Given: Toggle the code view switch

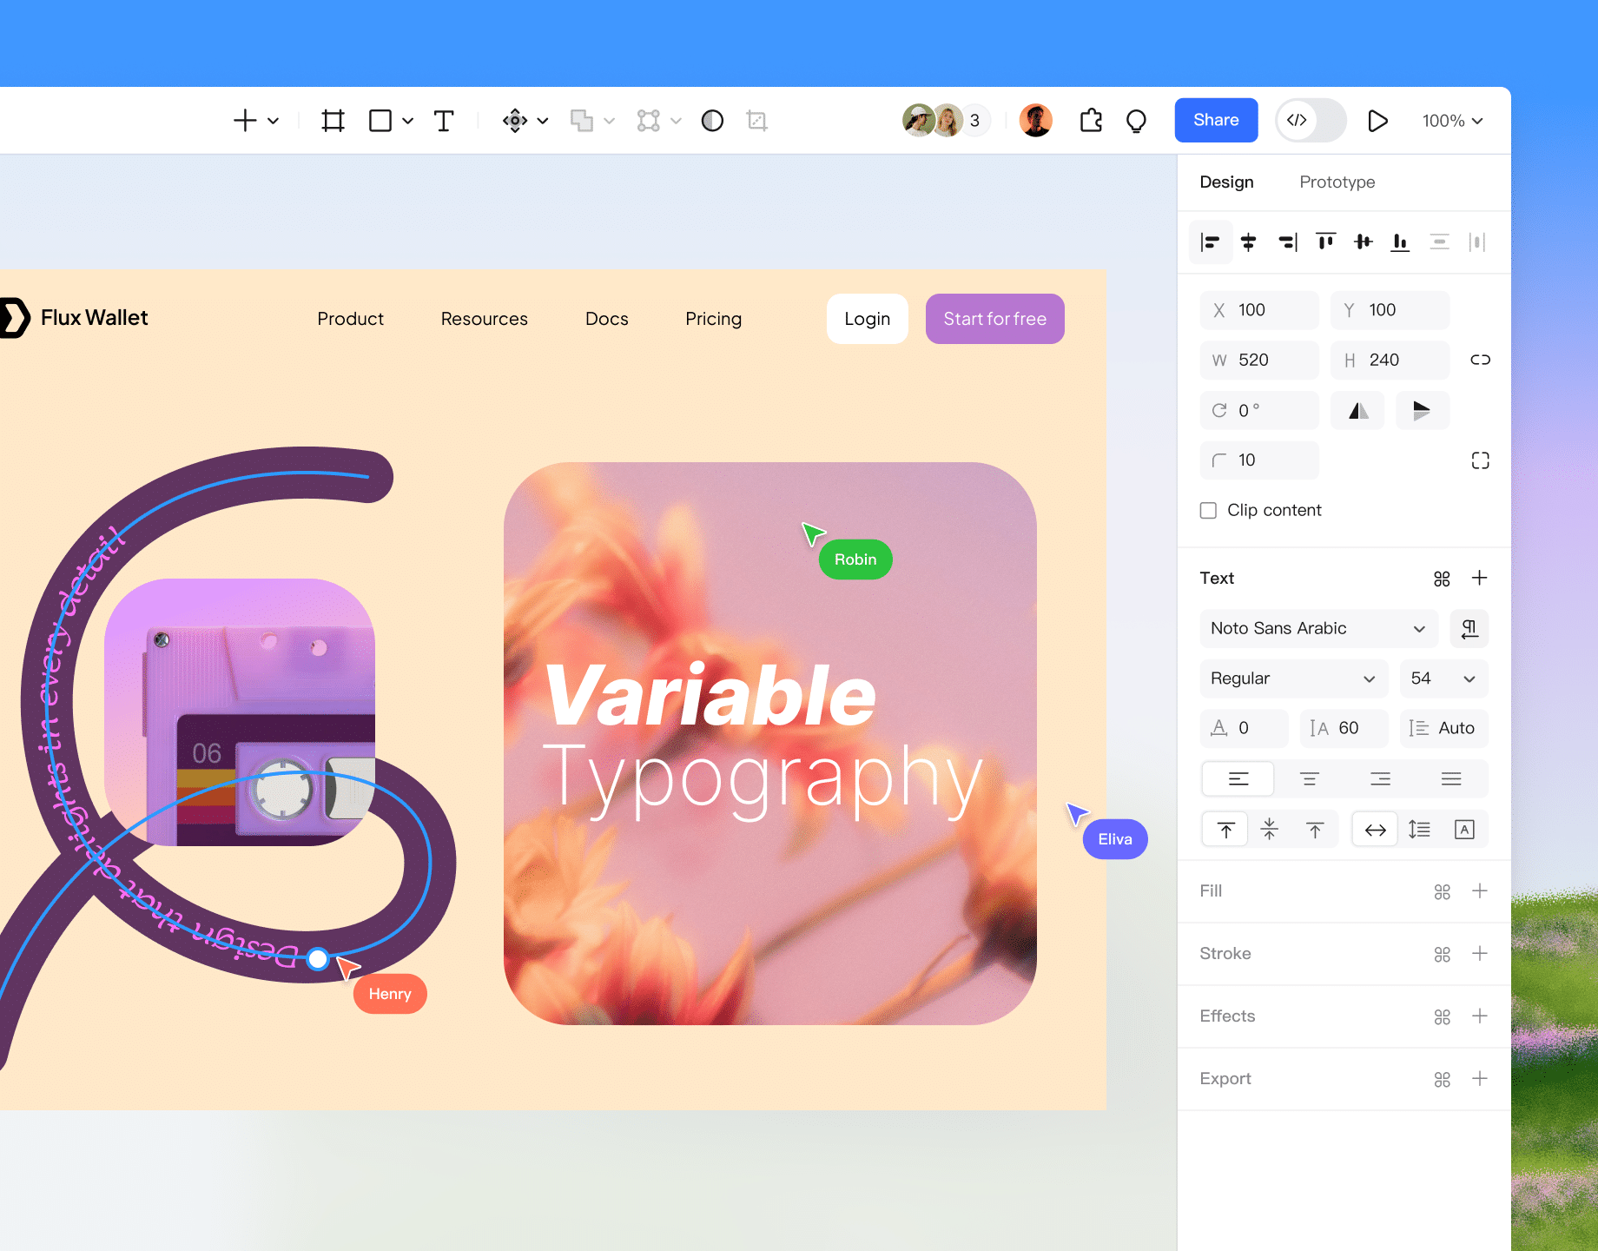Looking at the screenshot, I should point(1310,121).
